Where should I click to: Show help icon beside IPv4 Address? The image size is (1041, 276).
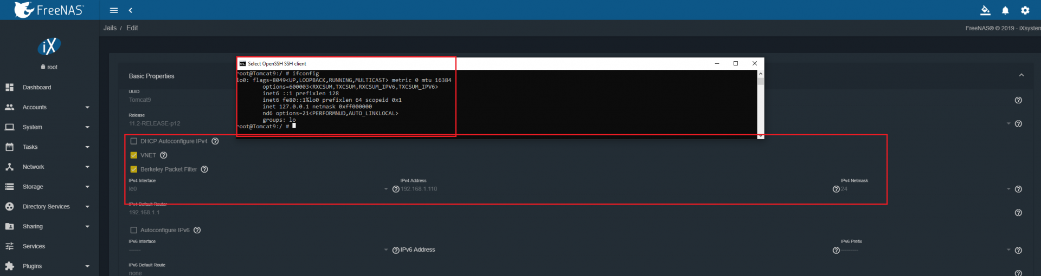coord(396,189)
